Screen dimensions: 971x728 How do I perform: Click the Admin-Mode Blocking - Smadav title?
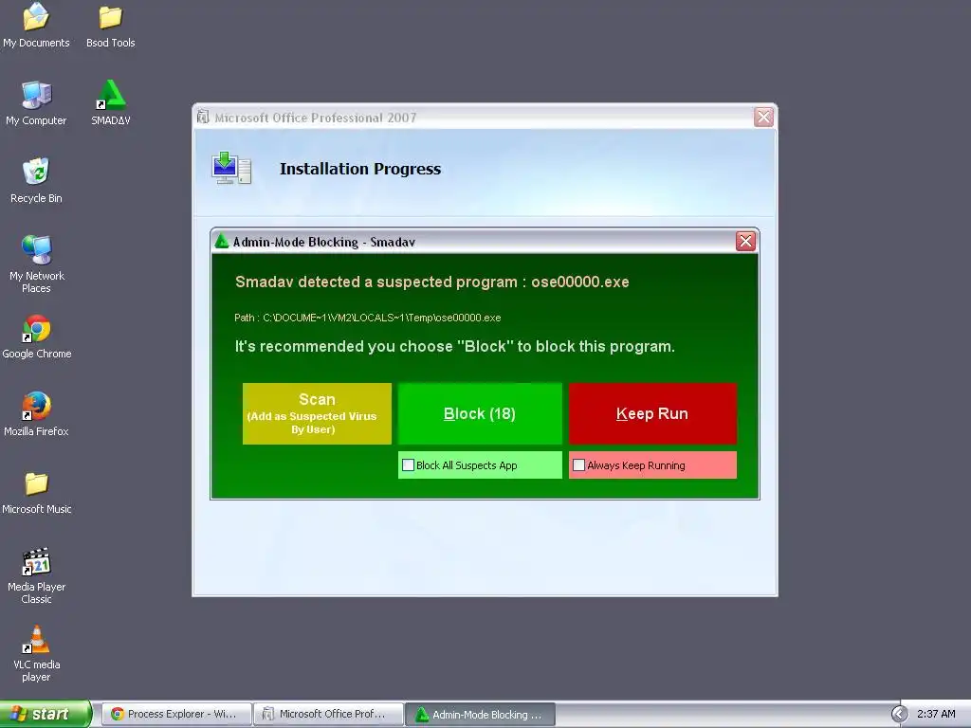(x=324, y=242)
